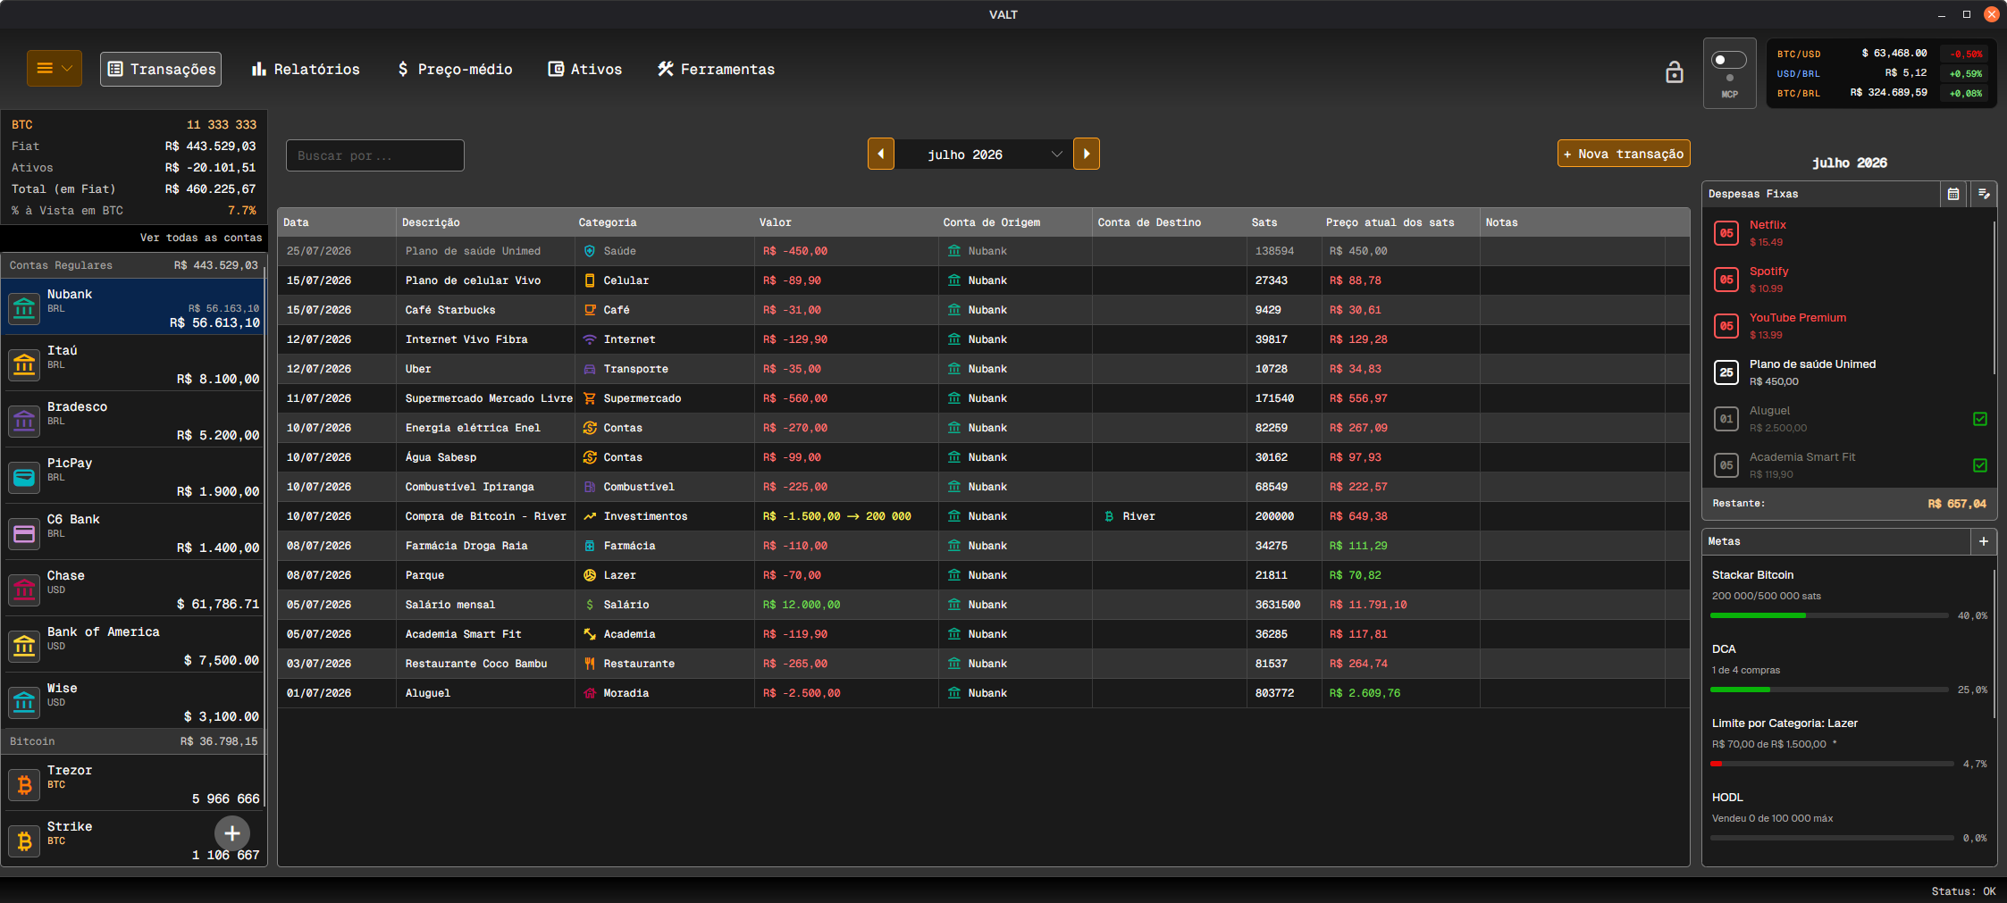Open the HODL goal
Viewport: 2007px width, 903px height.
[1848, 817]
